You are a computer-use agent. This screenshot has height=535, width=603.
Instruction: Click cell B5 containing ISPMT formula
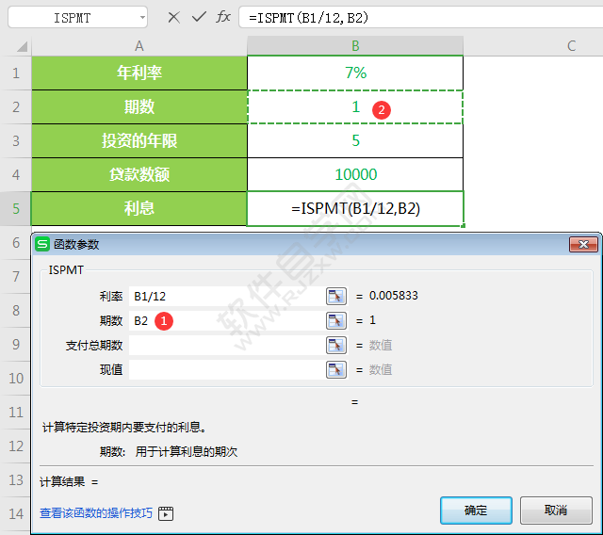tap(355, 209)
